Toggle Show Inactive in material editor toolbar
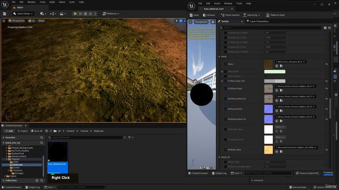 click(x=230, y=15)
